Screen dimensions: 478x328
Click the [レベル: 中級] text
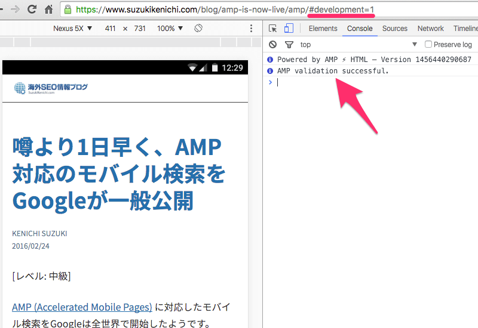tap(41, 276)
